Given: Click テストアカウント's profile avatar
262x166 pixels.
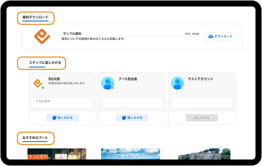Looking at the screenshot, I should point(177,83).
